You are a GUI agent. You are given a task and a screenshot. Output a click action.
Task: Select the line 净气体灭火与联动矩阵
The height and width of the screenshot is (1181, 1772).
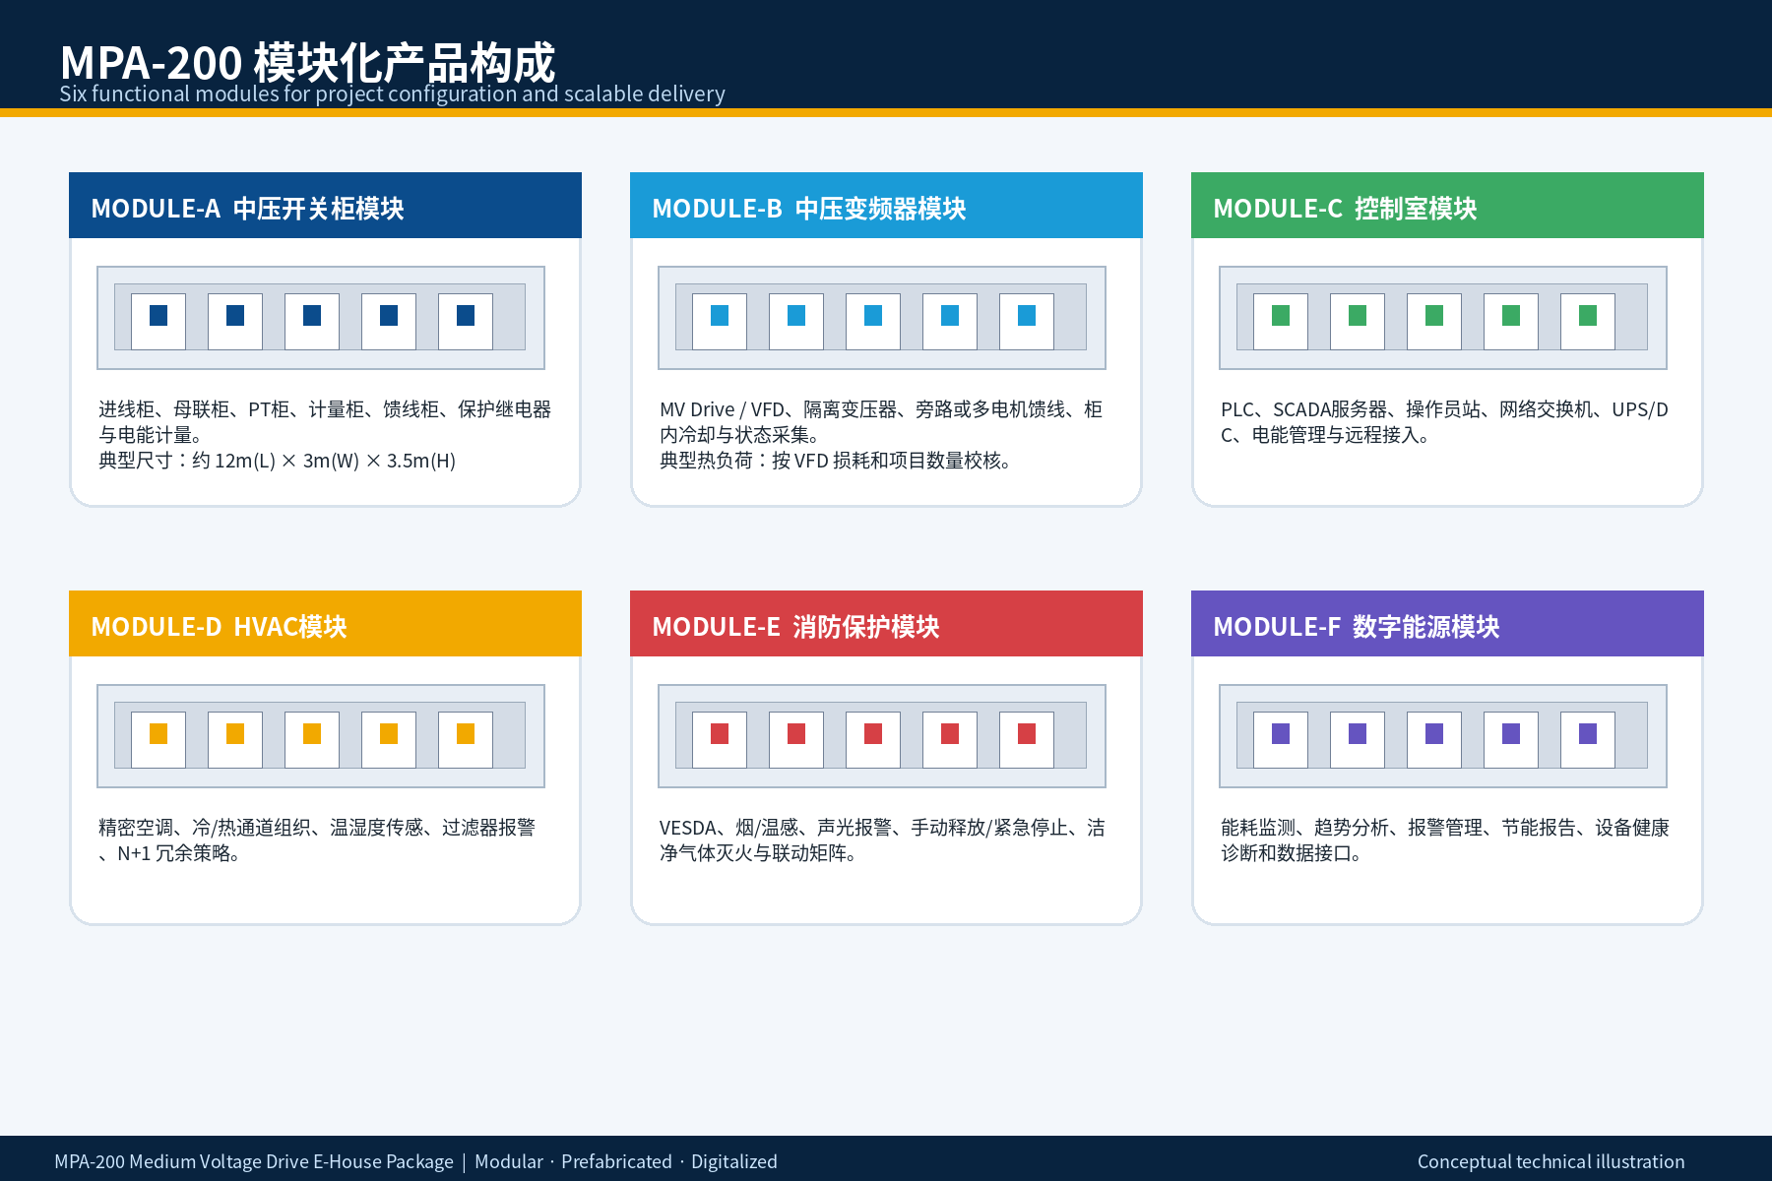click(x=759, y=853)
